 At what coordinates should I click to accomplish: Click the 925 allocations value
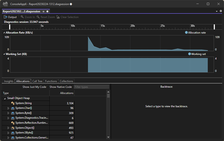click(71, 133)
